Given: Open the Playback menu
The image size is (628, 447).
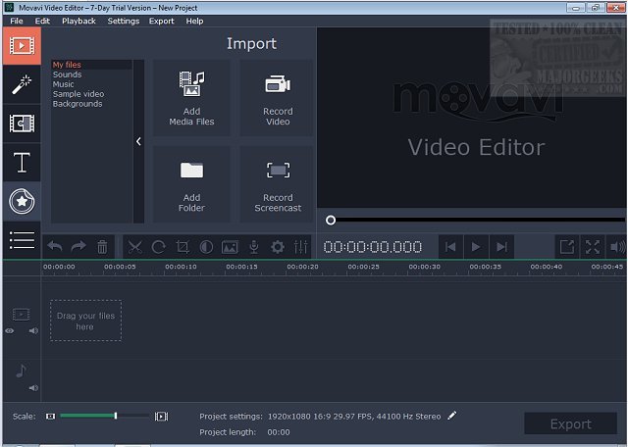Looking at the screenshot, I should 78,21.
